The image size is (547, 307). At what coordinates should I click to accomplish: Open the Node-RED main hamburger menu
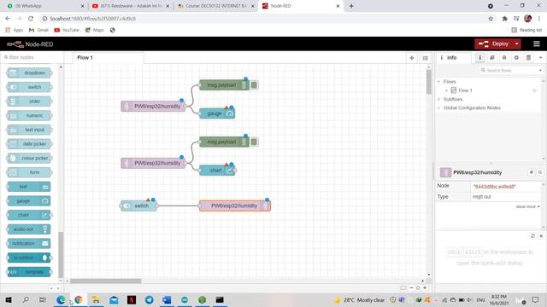pyautogui.click(x=537, y=43)
